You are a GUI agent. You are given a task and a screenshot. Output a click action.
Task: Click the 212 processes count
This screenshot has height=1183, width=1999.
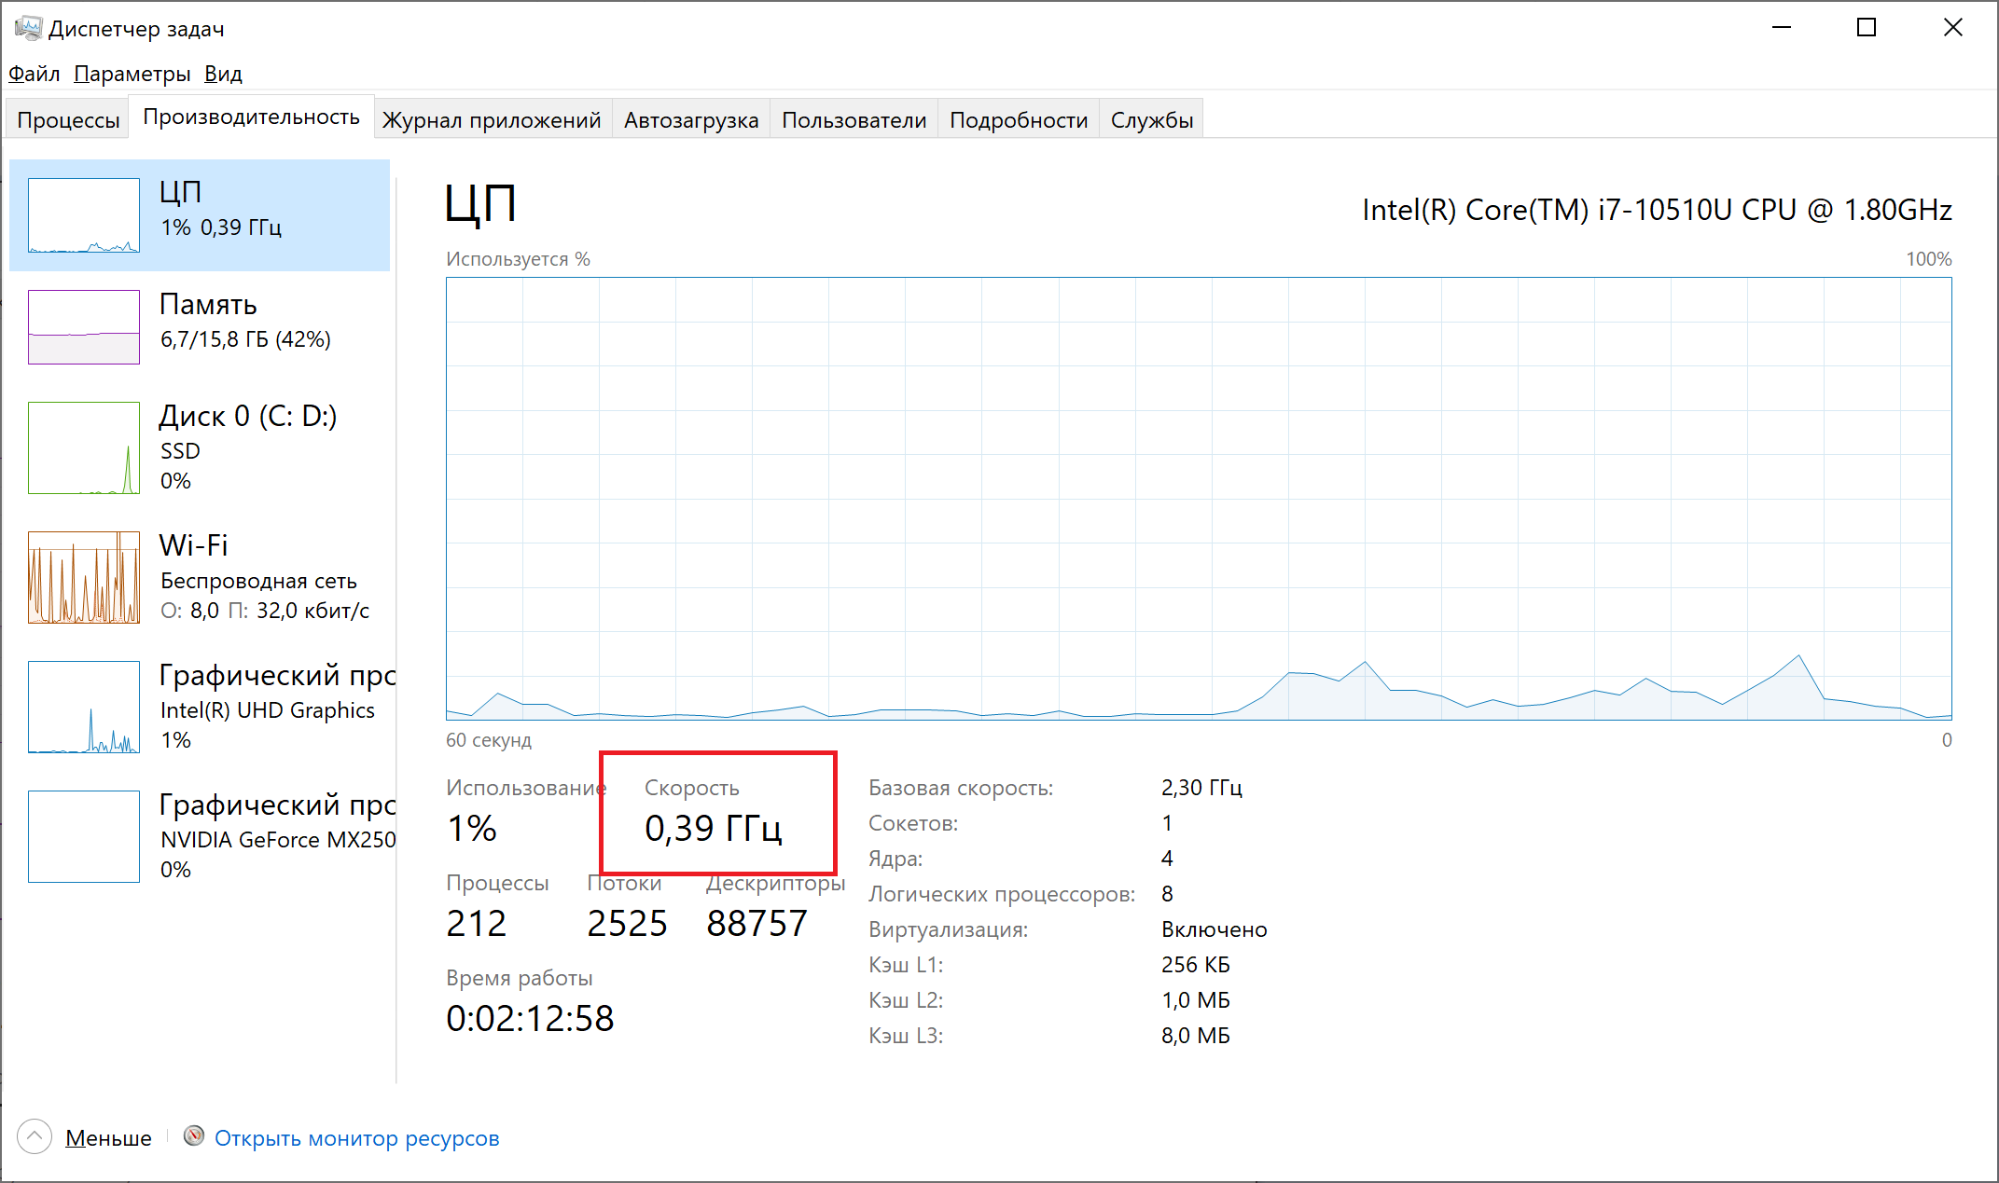point(477,923)
